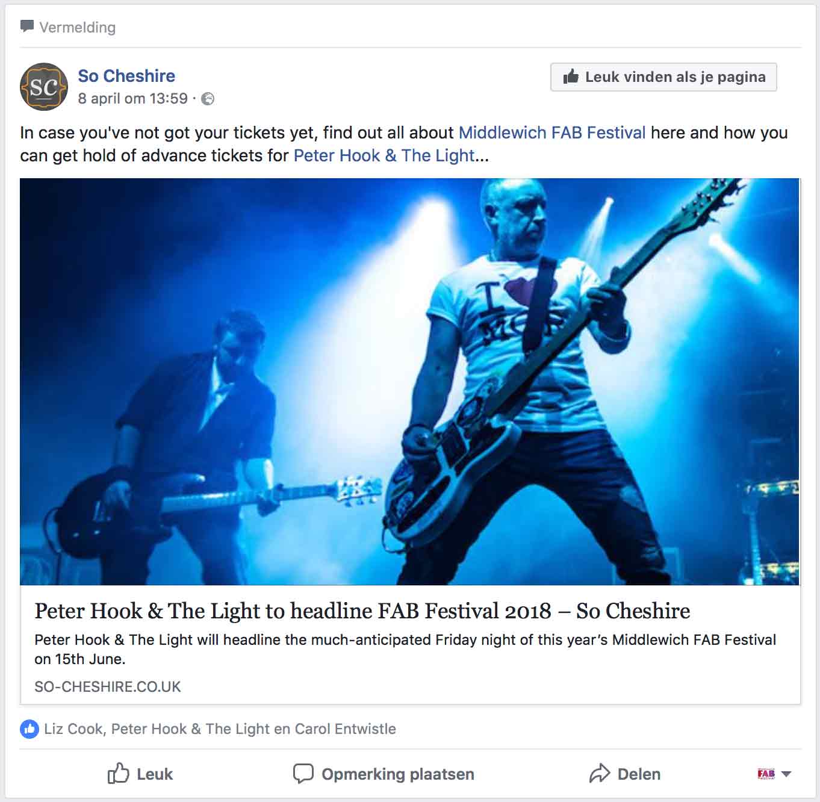This screenshot has width=820, height=802.
Task: Click the blue like reaction icon
Action: [29, 729]
